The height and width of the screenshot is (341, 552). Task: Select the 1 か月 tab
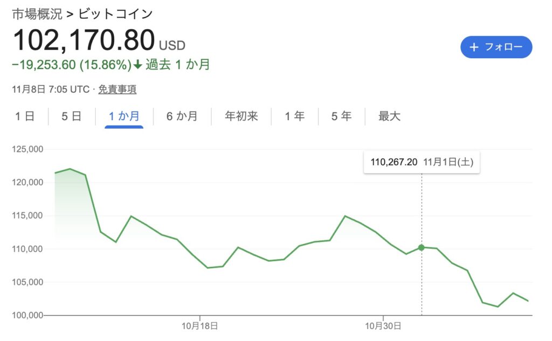[124, 116]
